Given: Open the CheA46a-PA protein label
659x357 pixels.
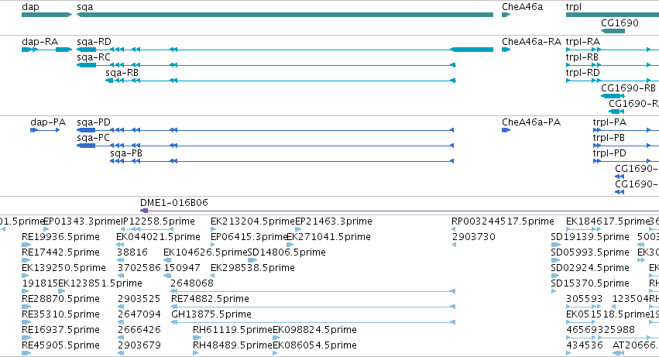Looking at the screenshot, I should pos(531,122).
